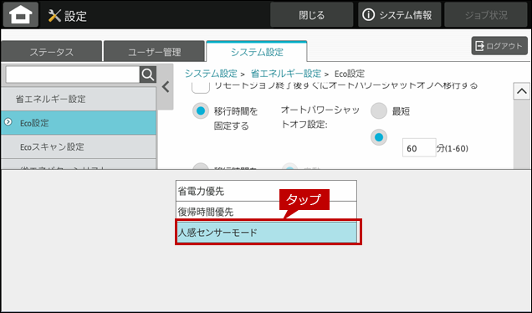Open システム情報
This screenshot has height=313, width=532.
click(399, 15)
